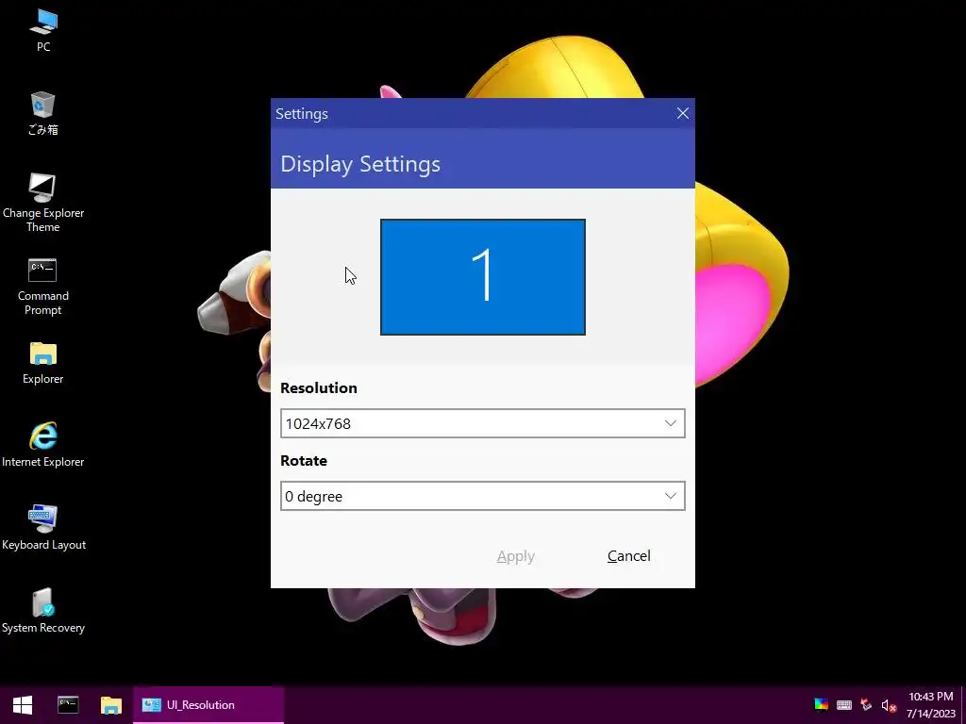Click the colorful display tray icon
Image resolution: width=966 pixels, height=724 pixels.
822,705
